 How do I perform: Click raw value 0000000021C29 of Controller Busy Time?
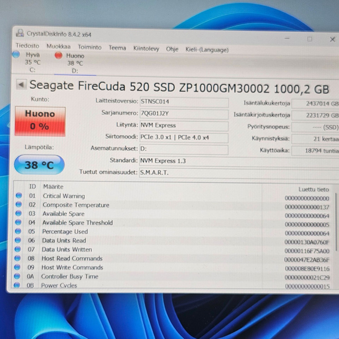[307, 277]
